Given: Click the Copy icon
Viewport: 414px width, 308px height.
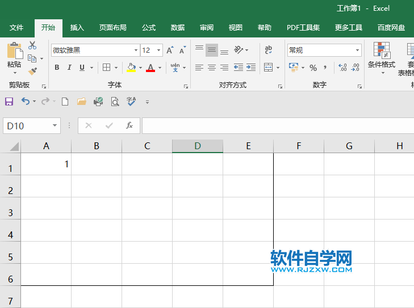Looking at the screenshot, I should (32, 58).
